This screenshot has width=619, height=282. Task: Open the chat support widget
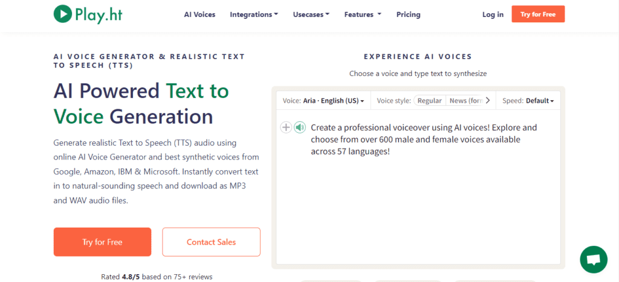[593, 259]
